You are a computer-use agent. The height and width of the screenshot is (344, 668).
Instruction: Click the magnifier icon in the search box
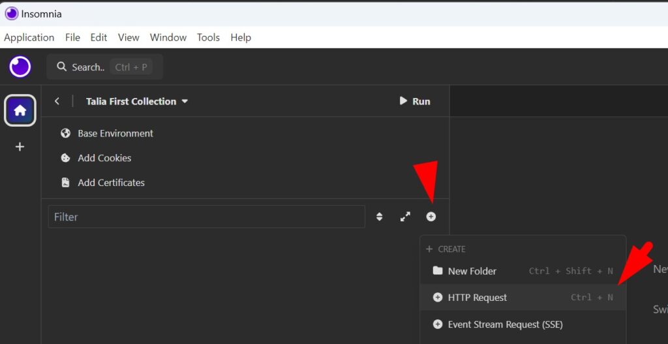[x=62, y=67]
